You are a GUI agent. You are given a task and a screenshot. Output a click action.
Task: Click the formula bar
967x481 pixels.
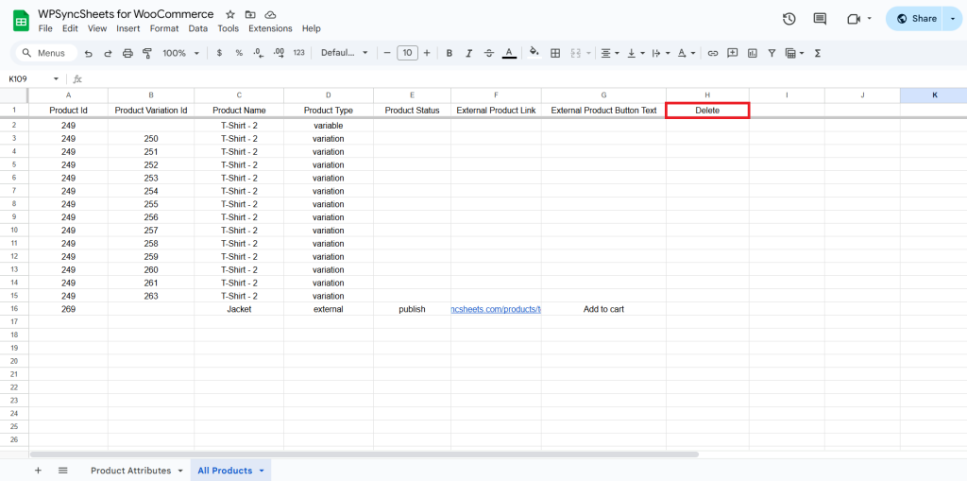click(524, 79)
